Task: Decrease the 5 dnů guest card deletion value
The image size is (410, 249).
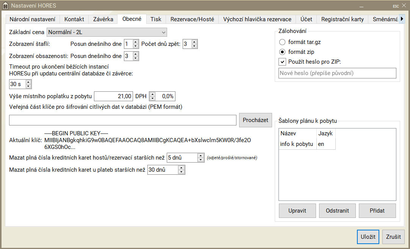Action: (x=201, y=160)
